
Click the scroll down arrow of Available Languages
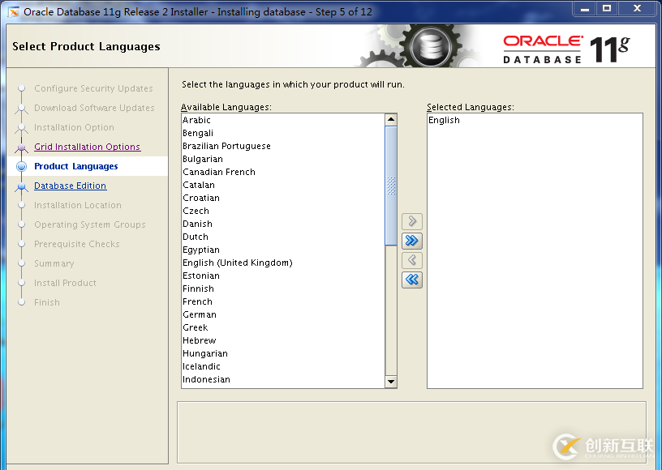[391, 382]
